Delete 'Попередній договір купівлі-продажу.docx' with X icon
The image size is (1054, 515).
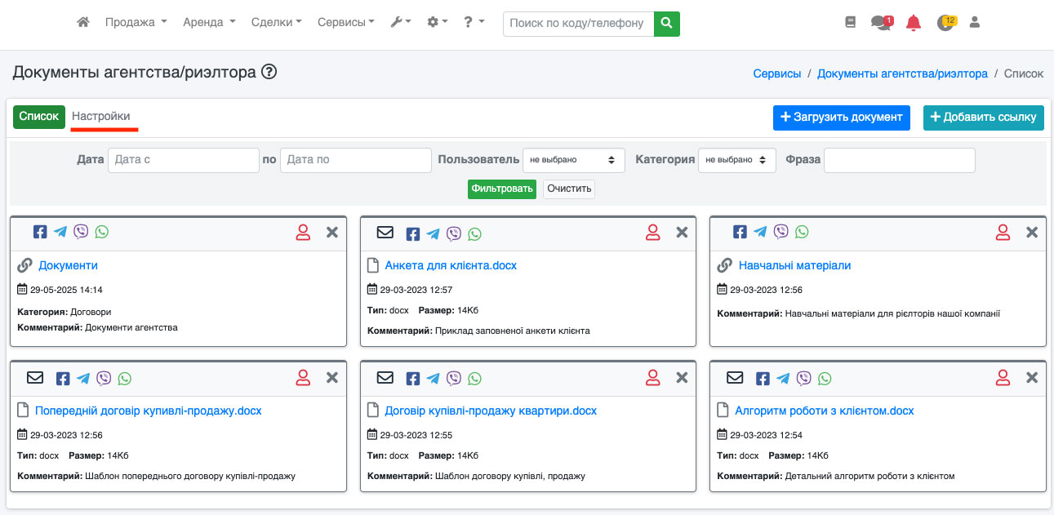(332, 378)
